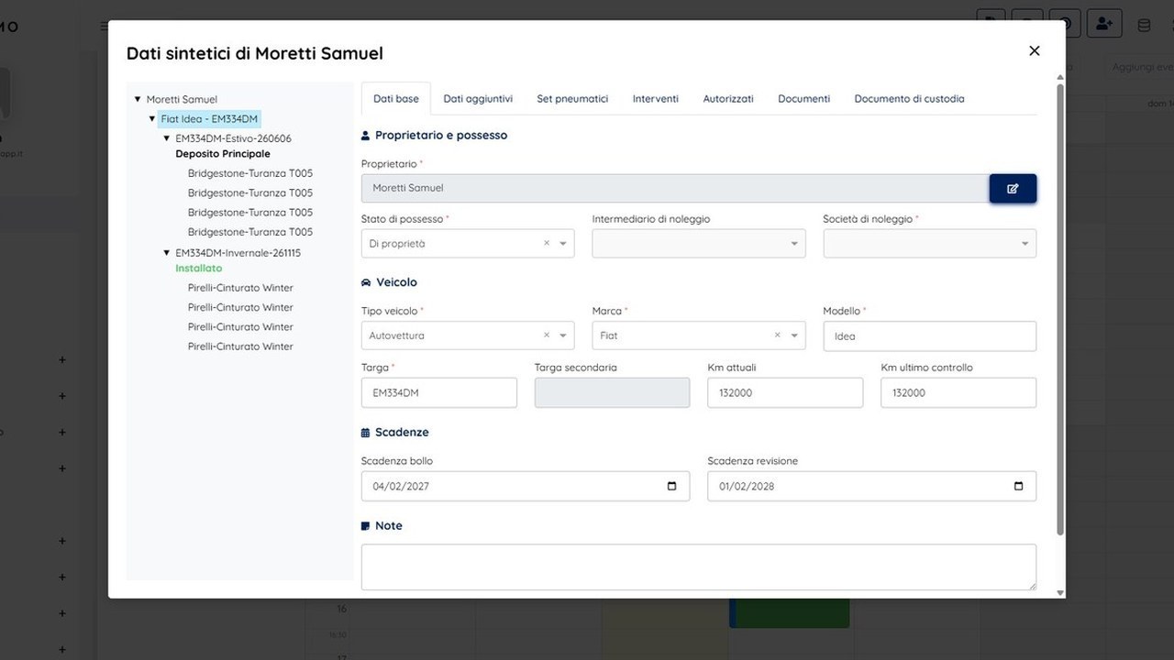1174x660 pixels.
Task: Click the Km attuali field
Action: click(785, 392)
